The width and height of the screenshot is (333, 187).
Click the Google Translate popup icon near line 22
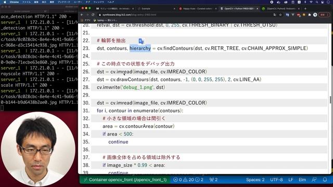[x=141, y=41]
